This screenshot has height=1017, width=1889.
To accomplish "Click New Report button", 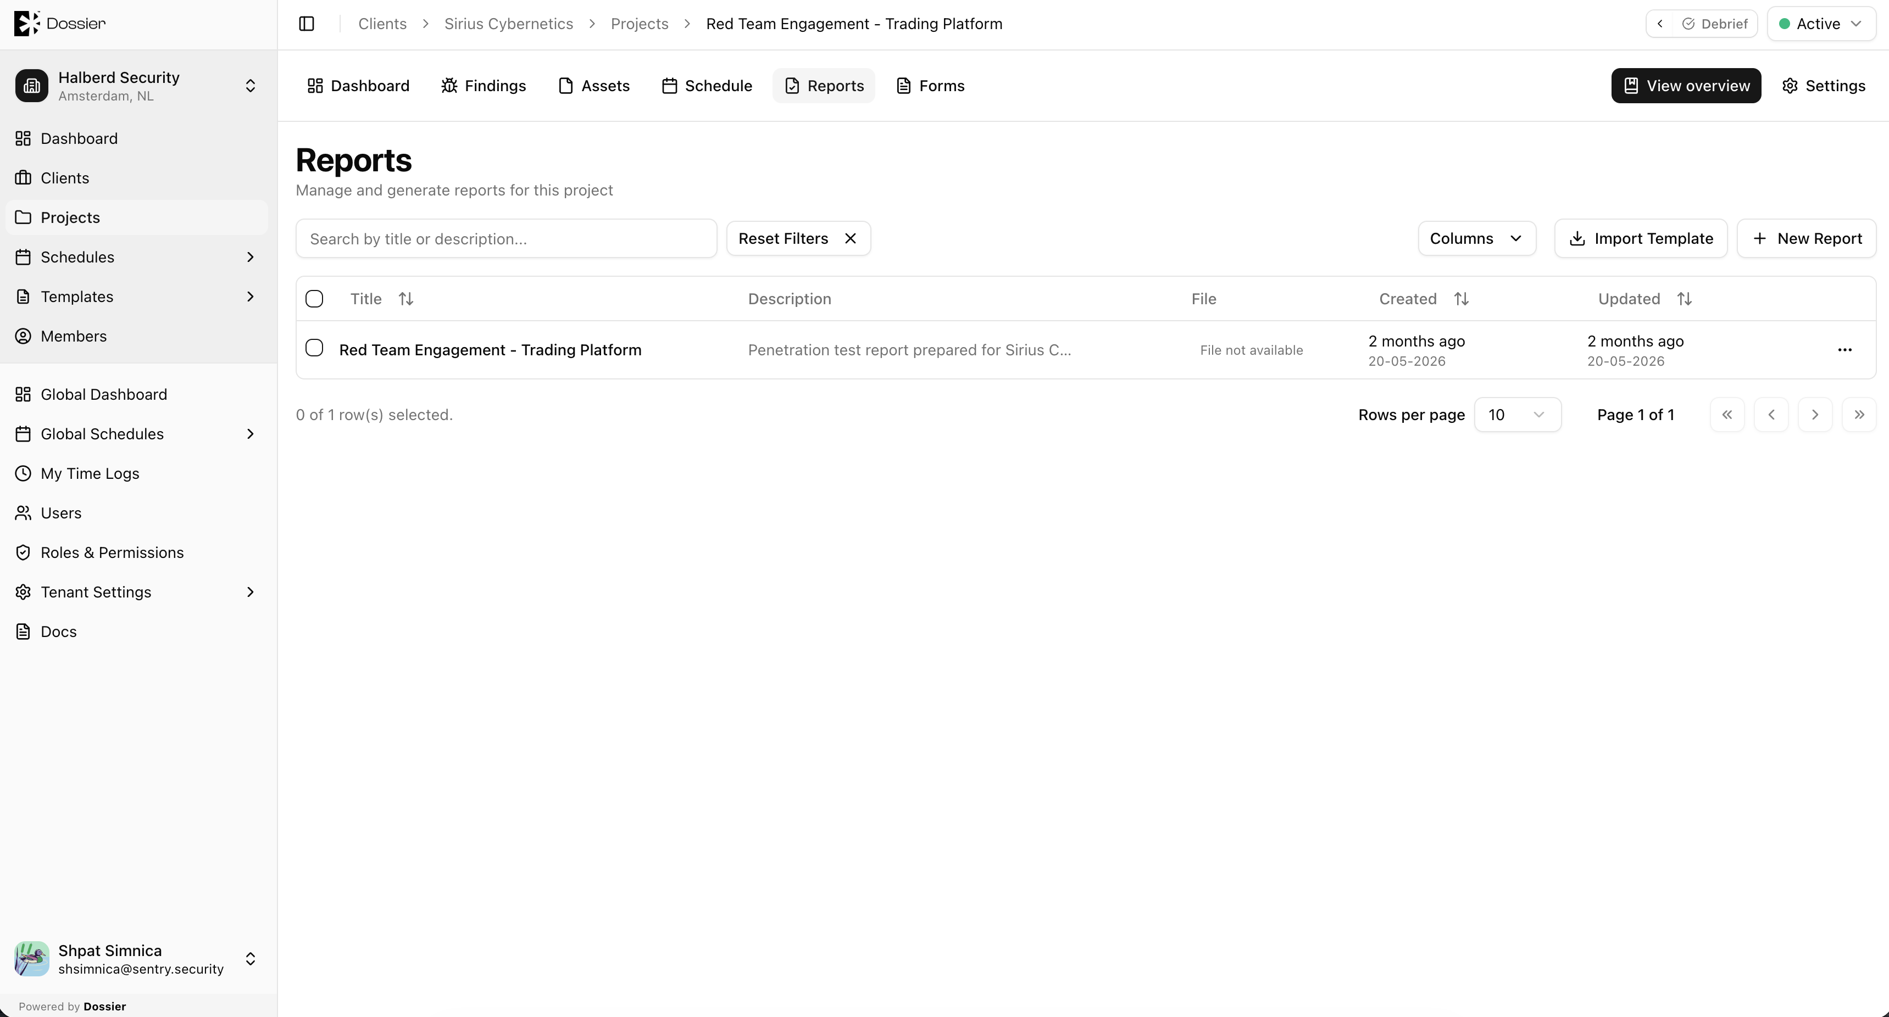I will click(x=1807, y=239).
